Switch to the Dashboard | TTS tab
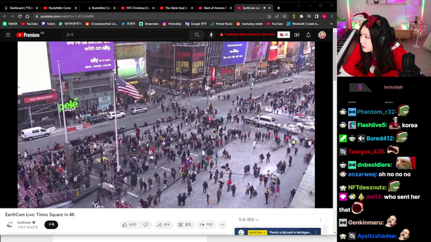This screenshot has width=431, height=242. (x=21, y=8)
